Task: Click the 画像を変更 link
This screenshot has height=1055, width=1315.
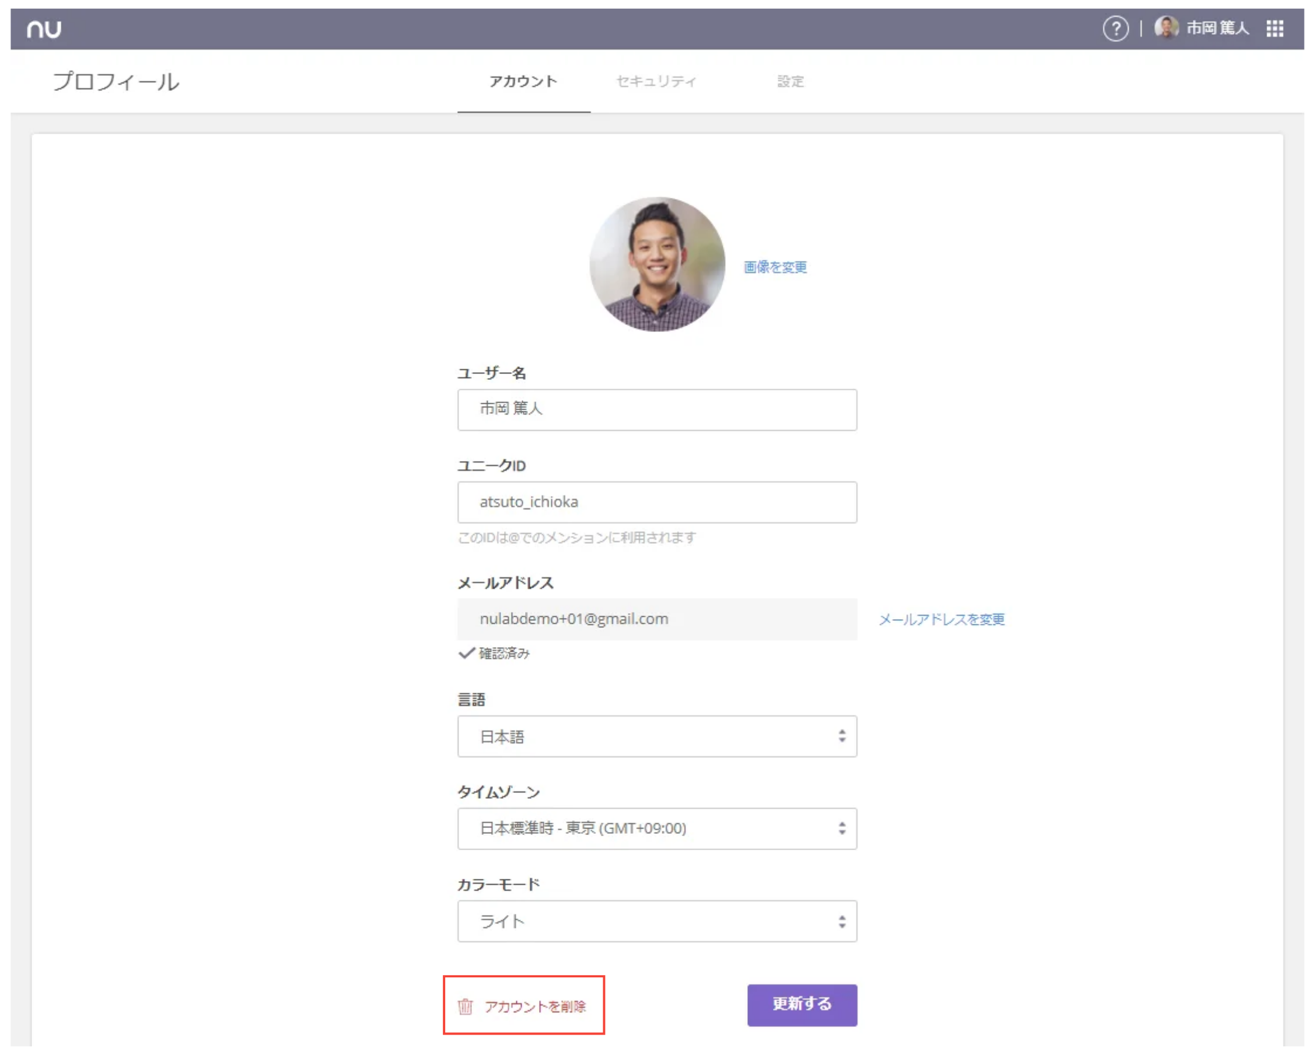Action: [x=775, y=267]
